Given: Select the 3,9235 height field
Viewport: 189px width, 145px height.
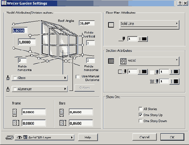Looking at the screenshot, I should click(x=20, y=30).
